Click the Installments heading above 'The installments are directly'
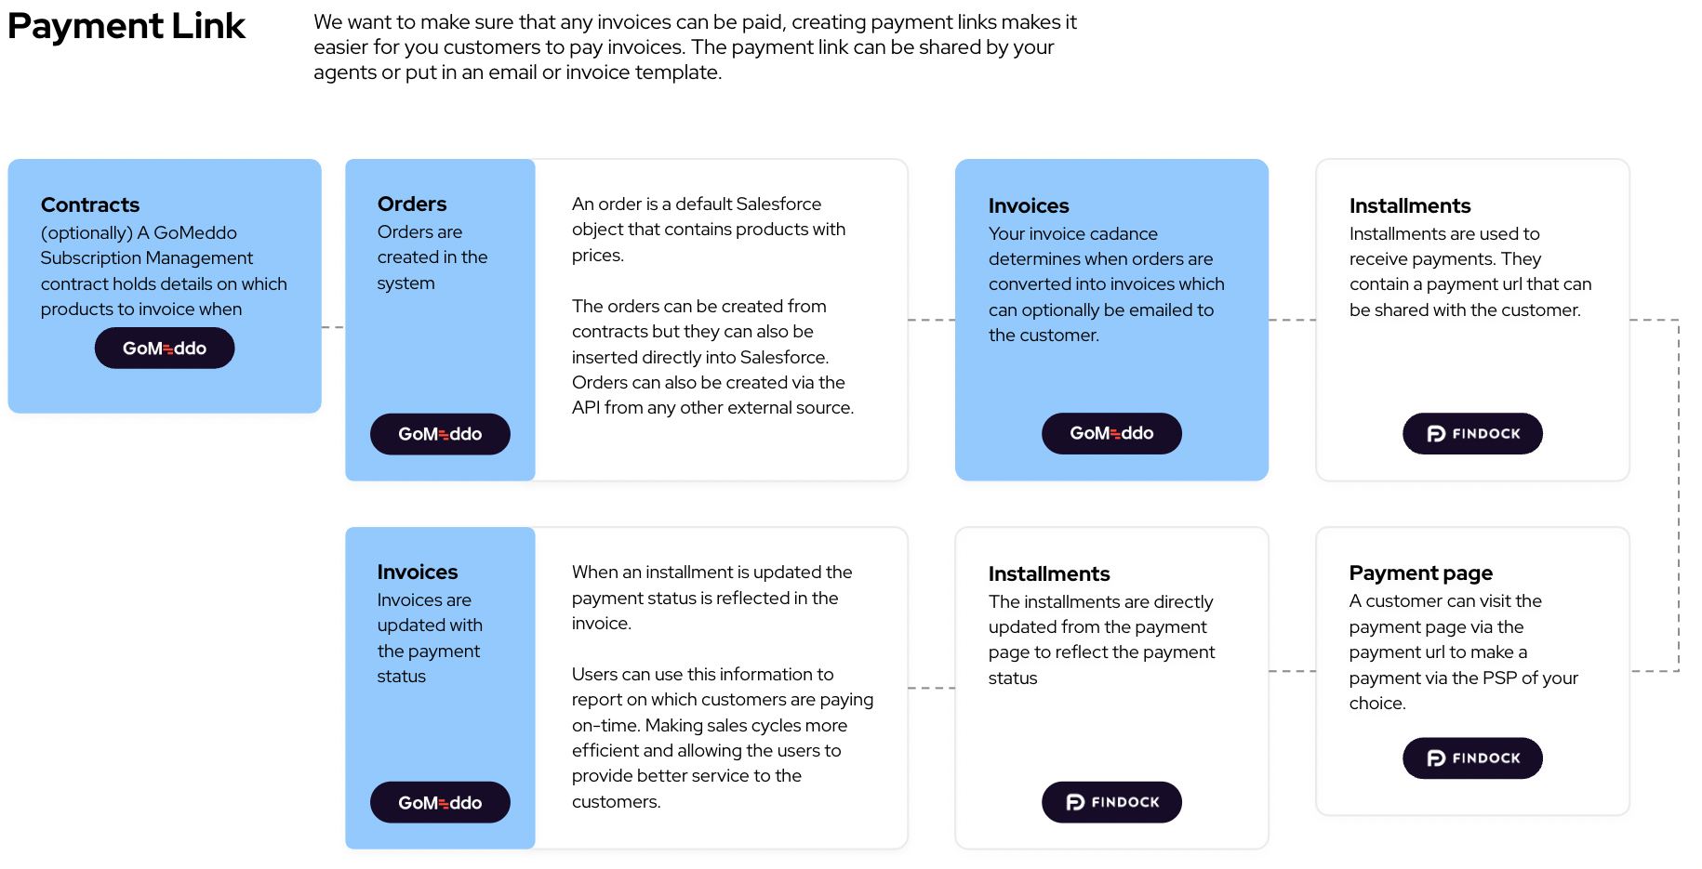1702x869 pixels. click(1049, 573)
